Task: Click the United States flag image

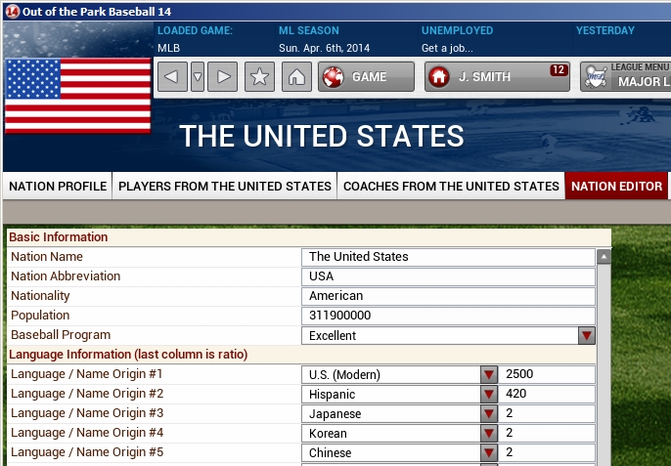Action: [x=78, y=96]
